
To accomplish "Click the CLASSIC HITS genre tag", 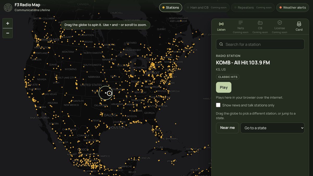I will (x=228, y=77).
